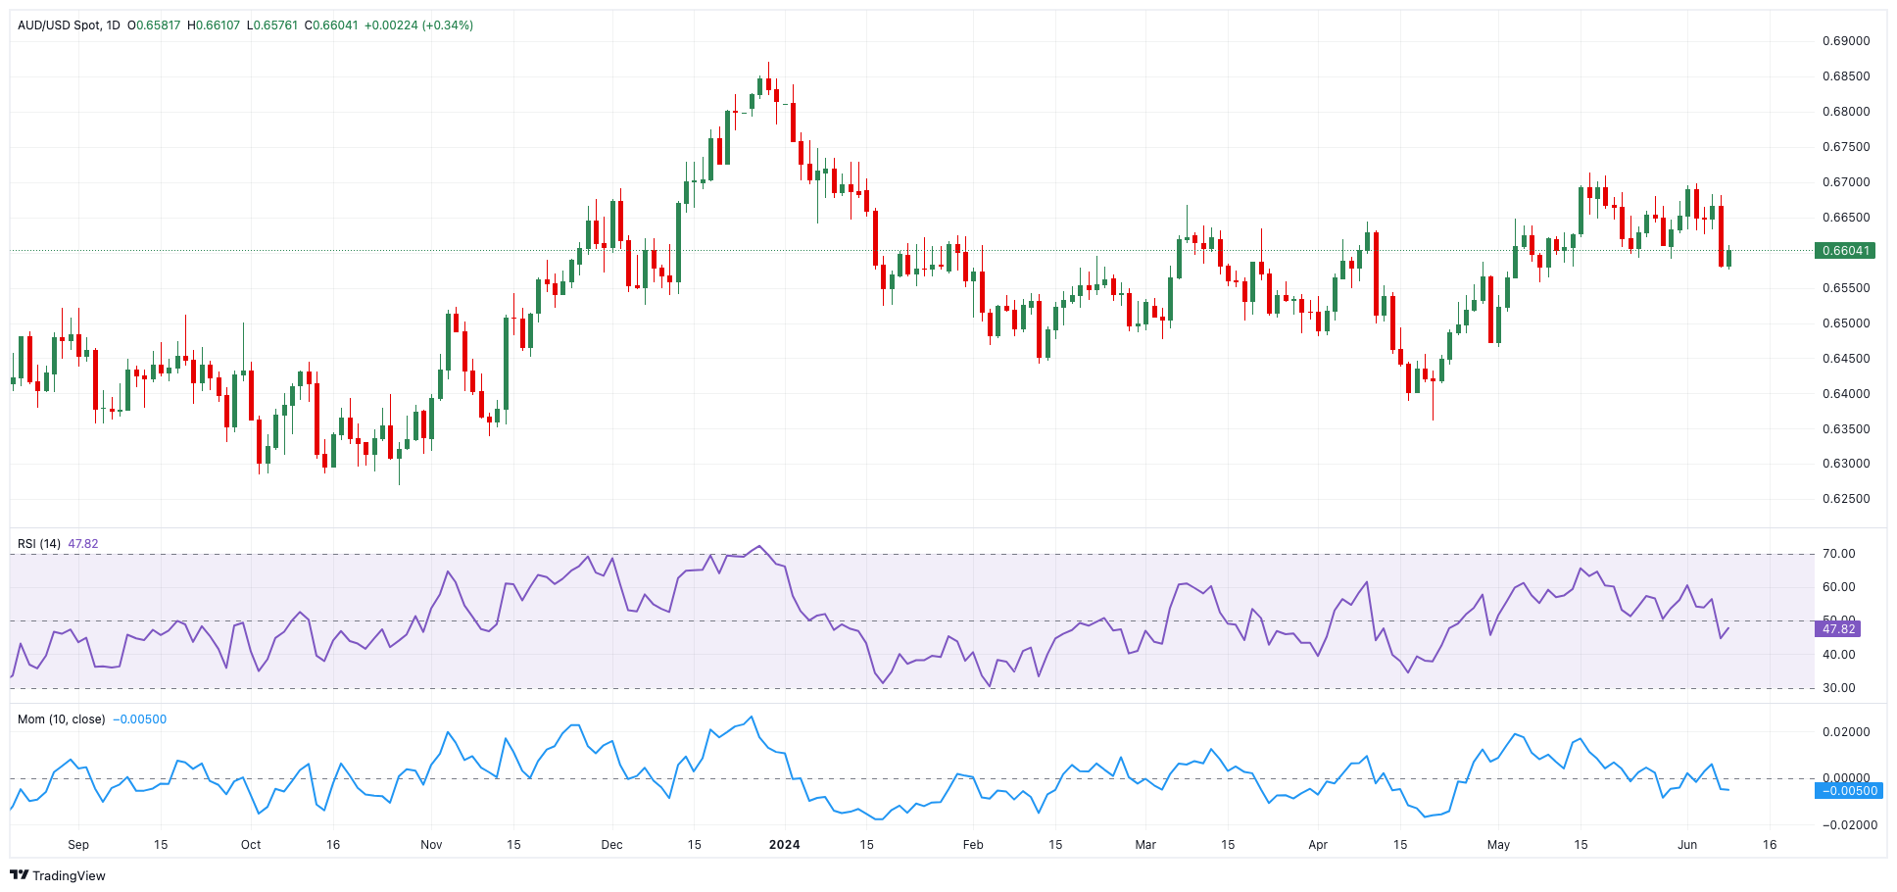Click the 2024 date axis label

coord(784,845)
